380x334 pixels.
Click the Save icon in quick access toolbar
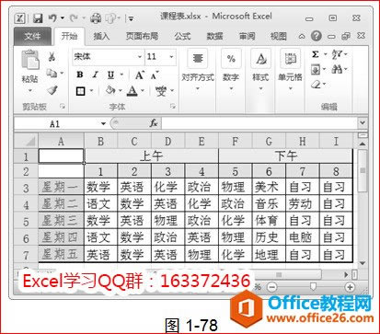click(x=38, y=18)
